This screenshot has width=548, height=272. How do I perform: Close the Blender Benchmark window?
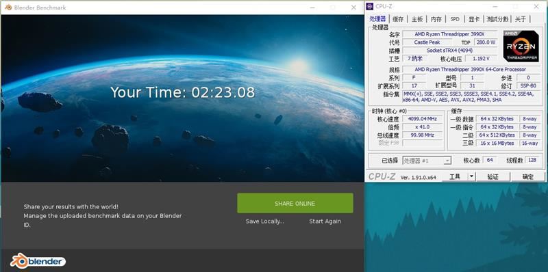pyautogui.click(x=353, y=8)
